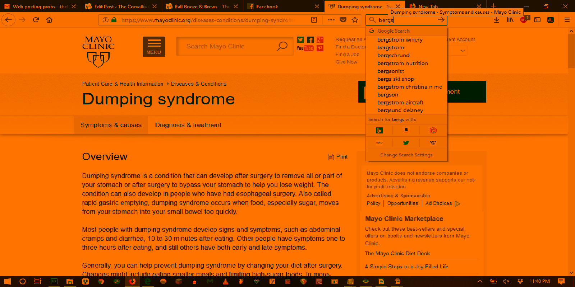Reload the current page
Image resolution: width=575 pixels, height=287 pixels.
36,20
